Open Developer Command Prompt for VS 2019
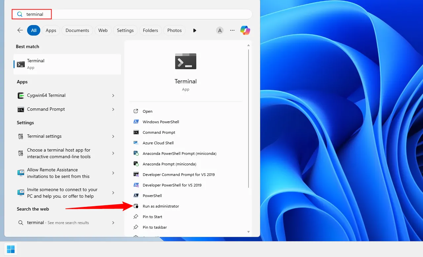 point(179,174)
